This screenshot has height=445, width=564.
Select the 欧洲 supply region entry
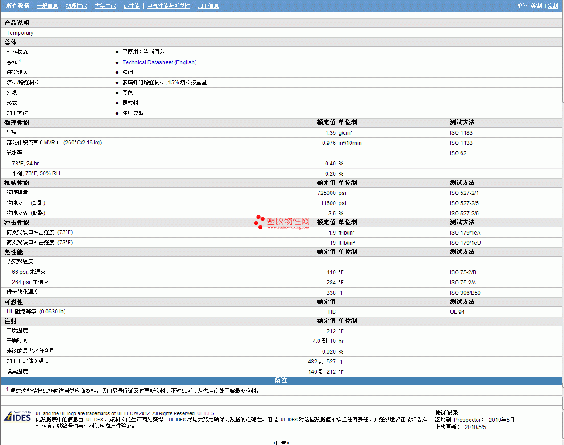pos(127,72)
